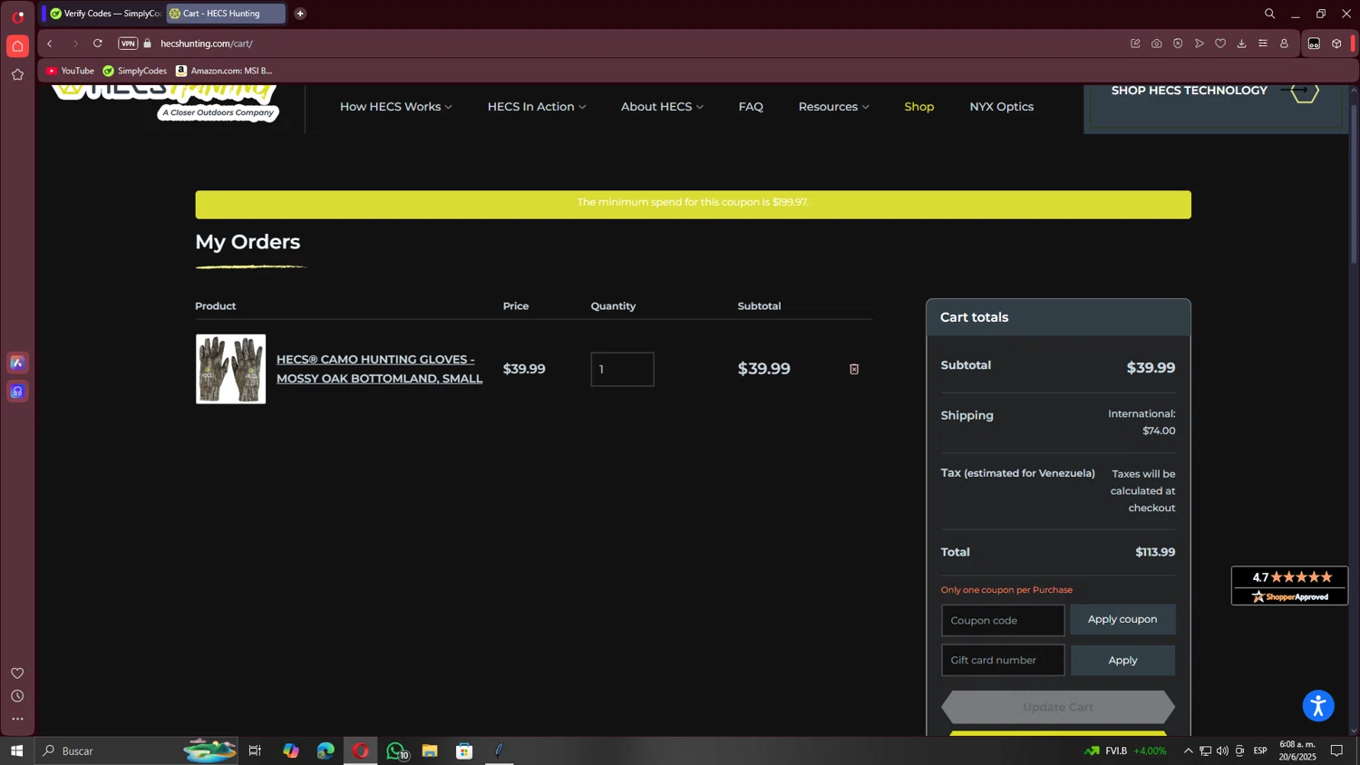Go back with the browser back arrow
The height and width of the screenshot is (765, 1360).
[50, 44]
